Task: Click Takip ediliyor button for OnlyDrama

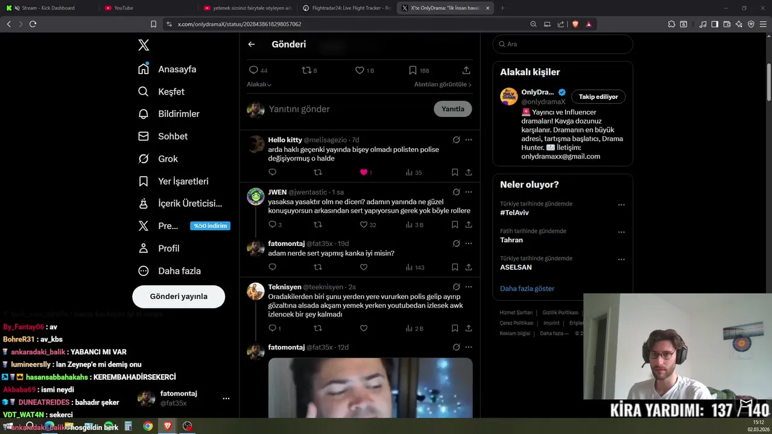Action: (x=598, y=96)
